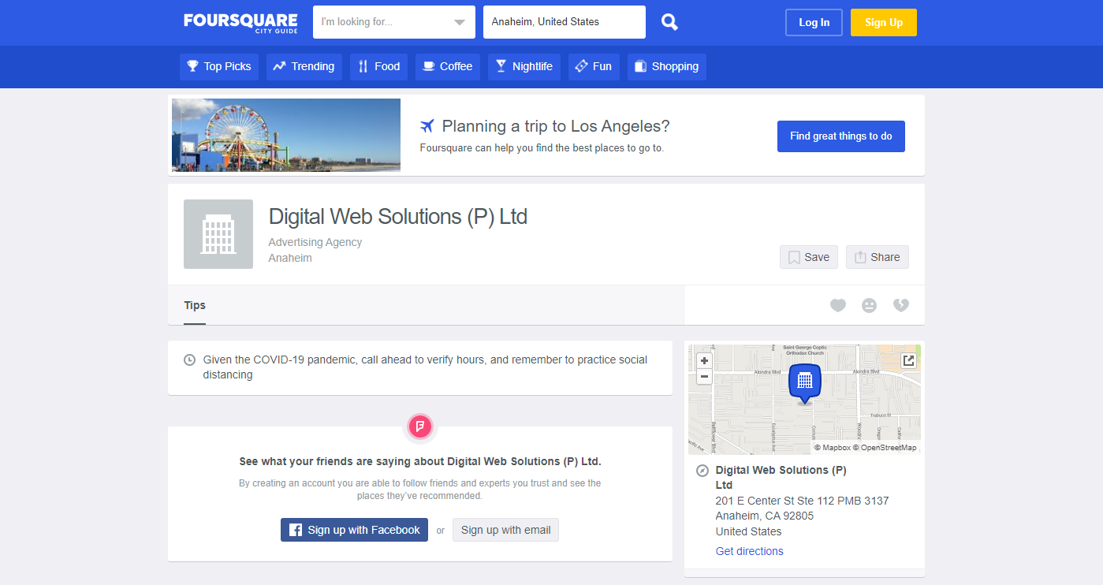Click the neutral face rating icon
Image resolution: width=1103 pixels, height=585 pixels.
[x=870, y=305]
